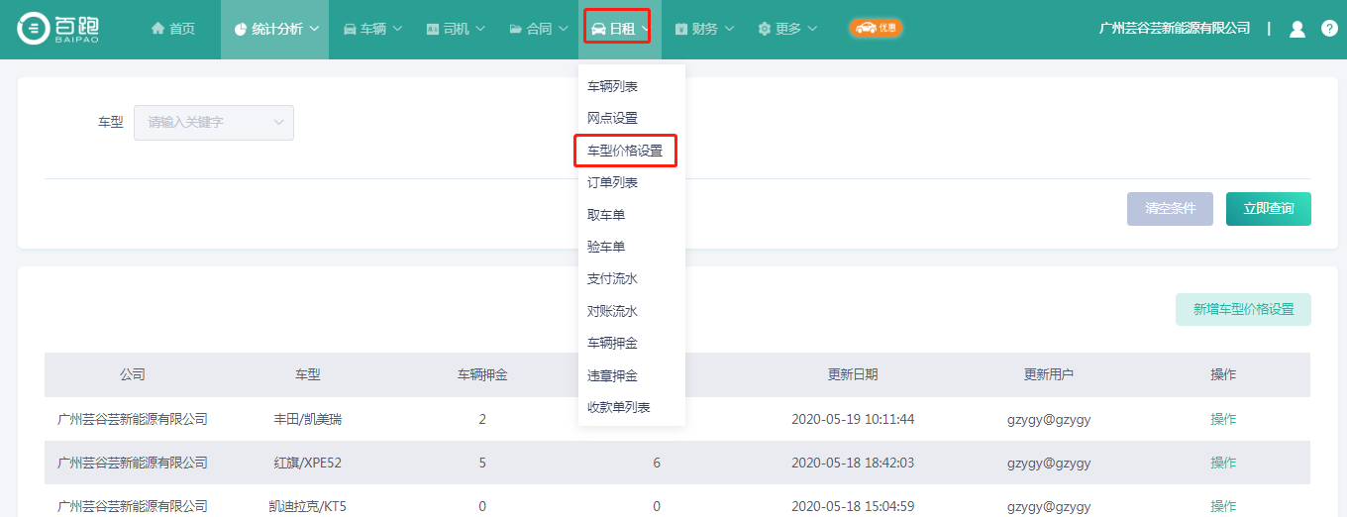The width and height of the screenshot is (1347, 517).
Task: Open the 更多 menu
Action: click(787, 29)
